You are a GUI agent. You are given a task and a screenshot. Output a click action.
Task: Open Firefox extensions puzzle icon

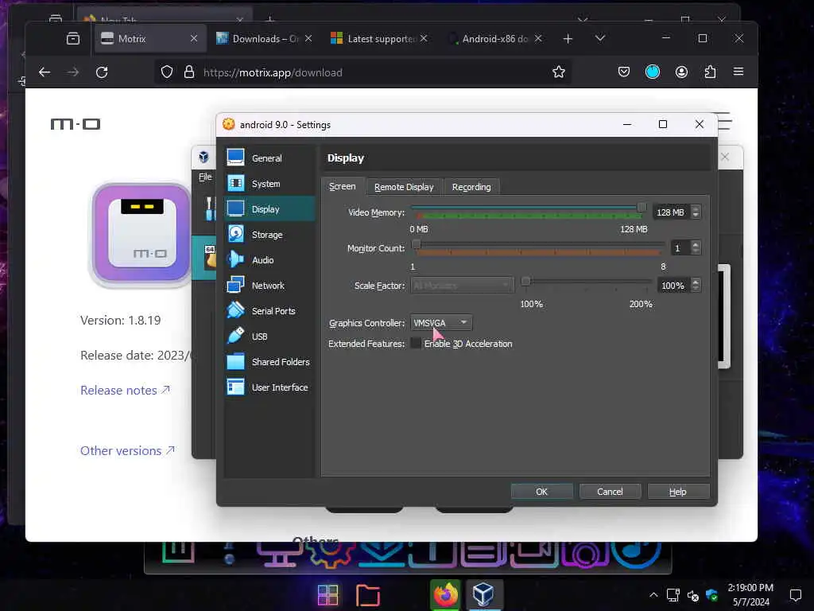point(710,72)
